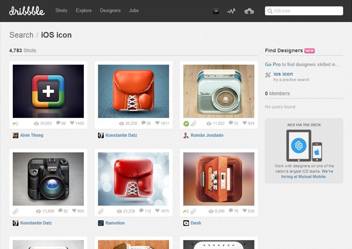352x249 pixels.
Task: Click the views eye icon showing 30,655
Action: 36,123
